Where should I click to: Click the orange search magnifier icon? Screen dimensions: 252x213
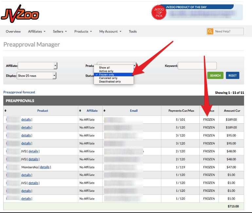210,31
